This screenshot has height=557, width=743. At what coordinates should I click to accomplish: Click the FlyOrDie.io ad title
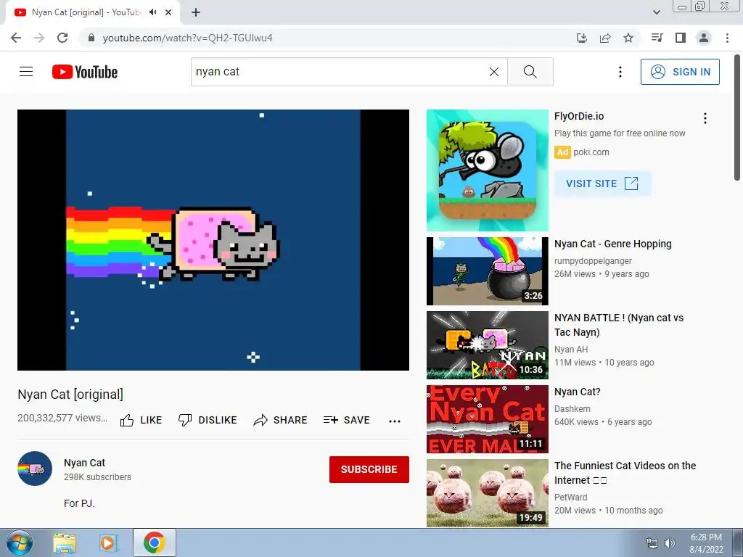[579, 116]
